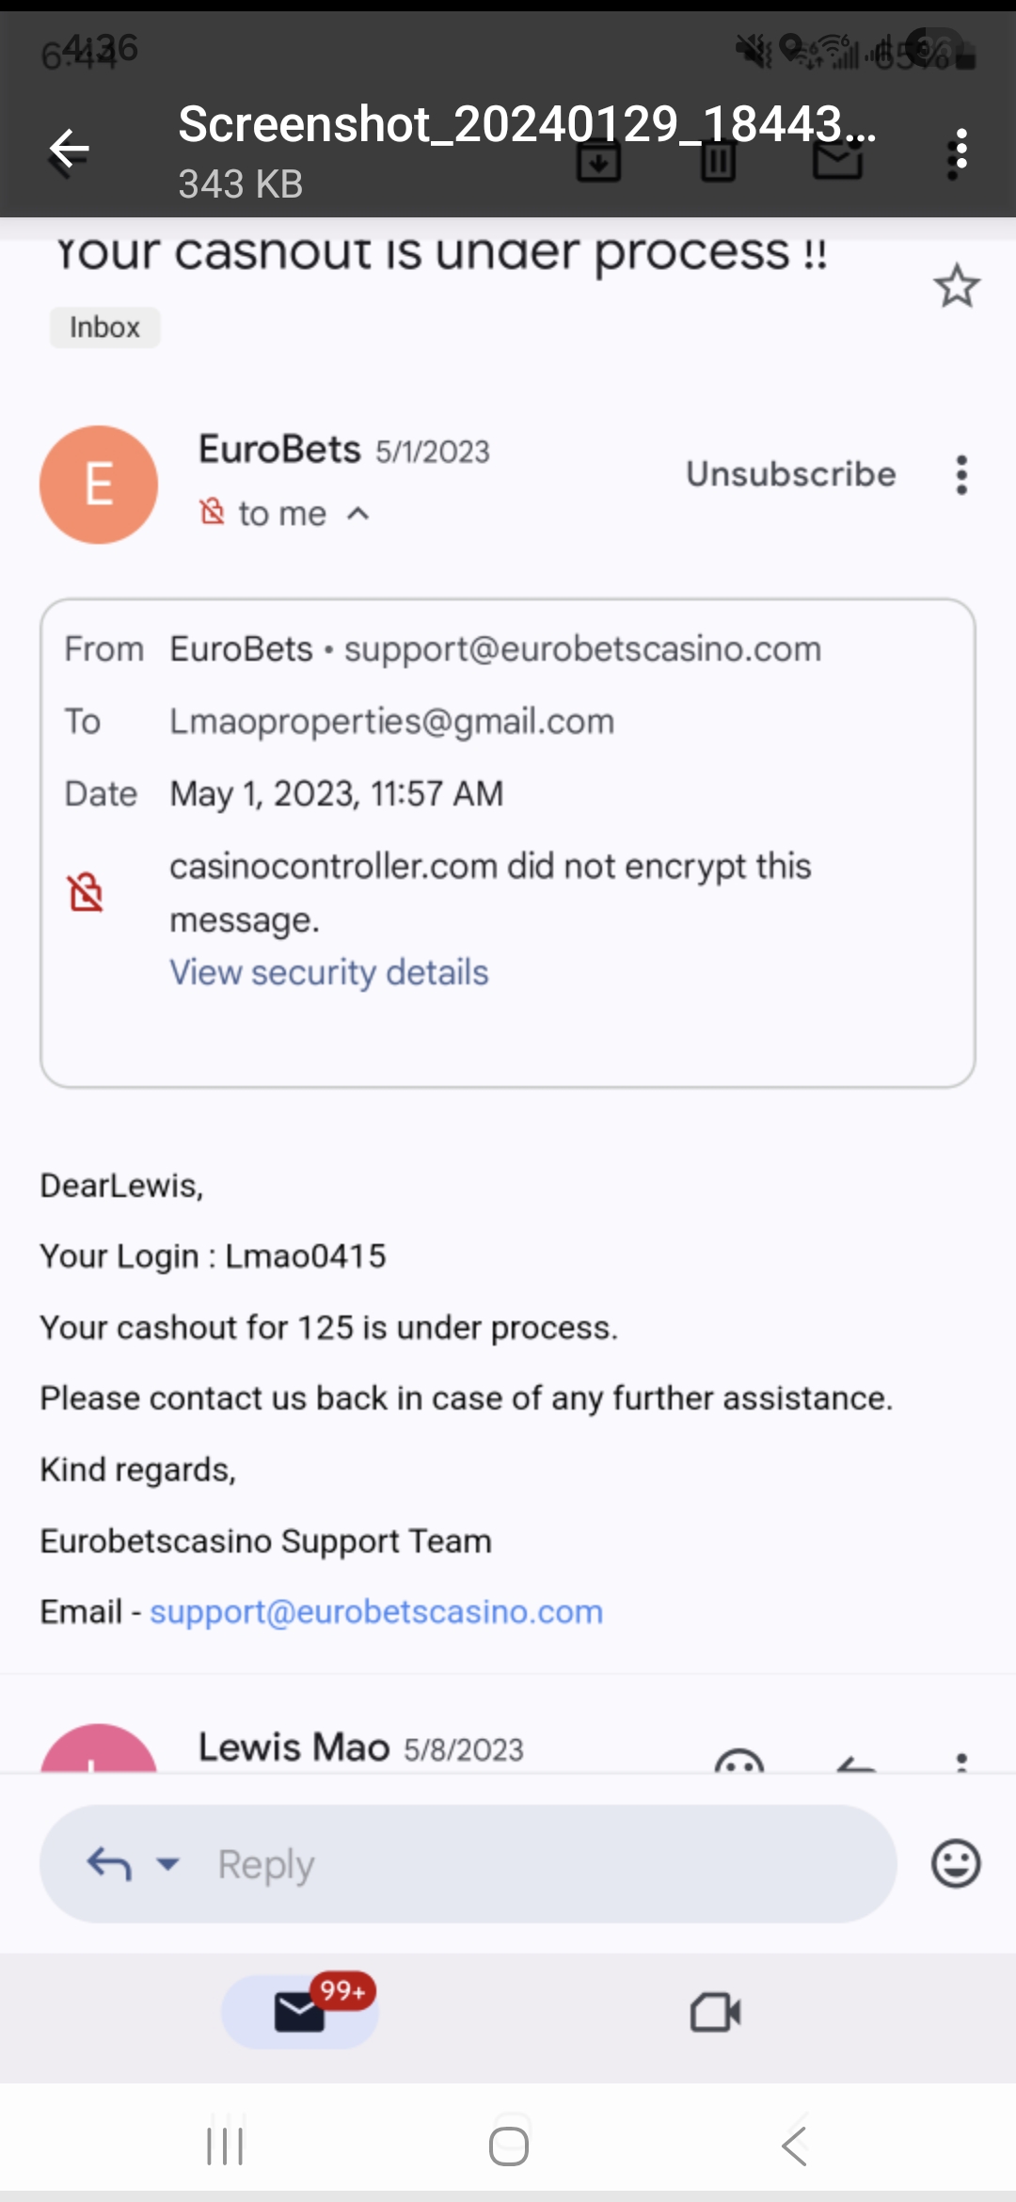
Task: Tap the red no-encryption lock in details
Action: (86, 892)
